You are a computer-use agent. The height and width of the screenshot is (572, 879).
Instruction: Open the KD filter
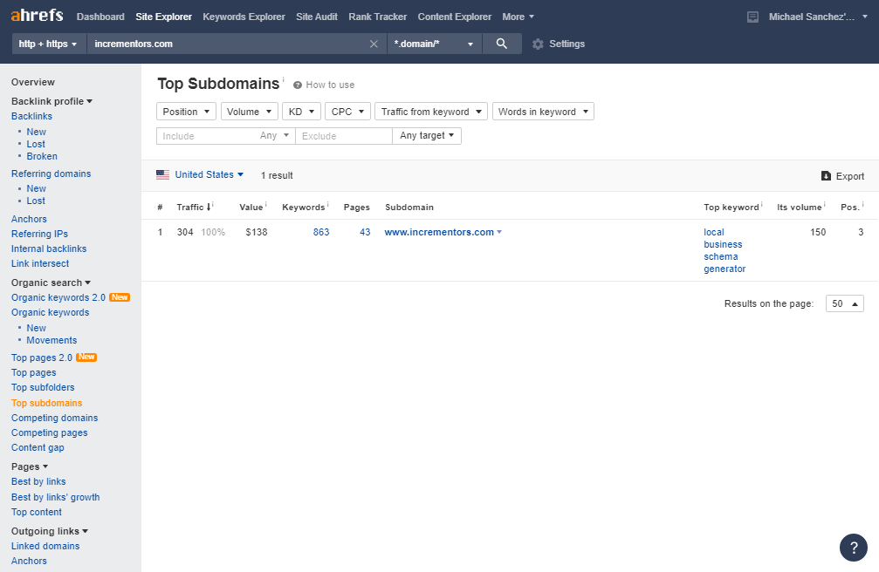click(302, 112)
